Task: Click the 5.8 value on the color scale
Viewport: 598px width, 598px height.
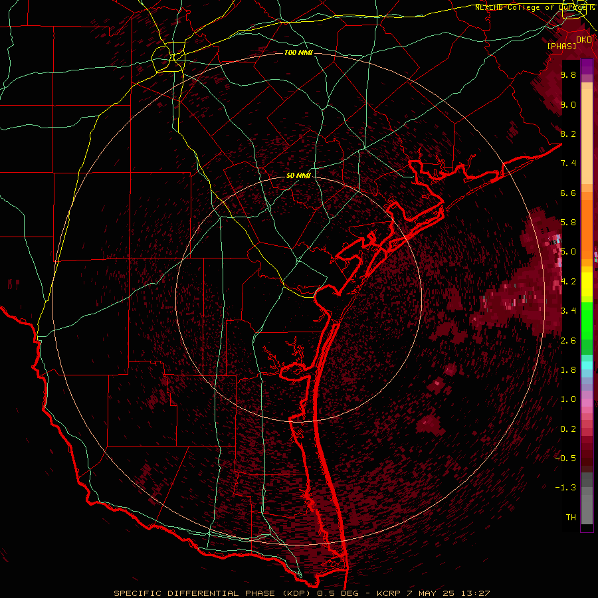Action: click(568, 223)
